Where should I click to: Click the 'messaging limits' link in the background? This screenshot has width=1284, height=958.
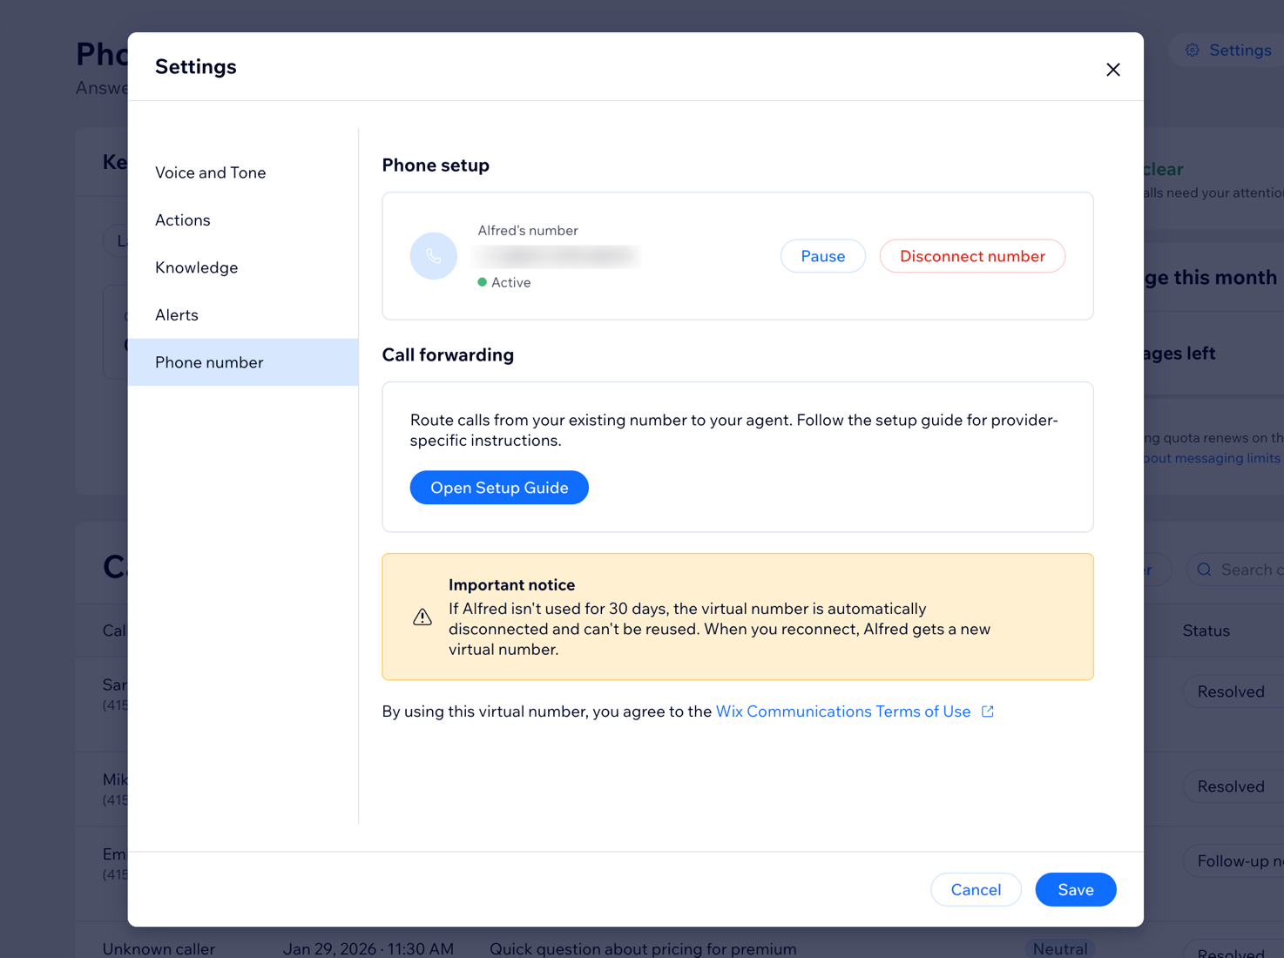(x=1213, y=458)
